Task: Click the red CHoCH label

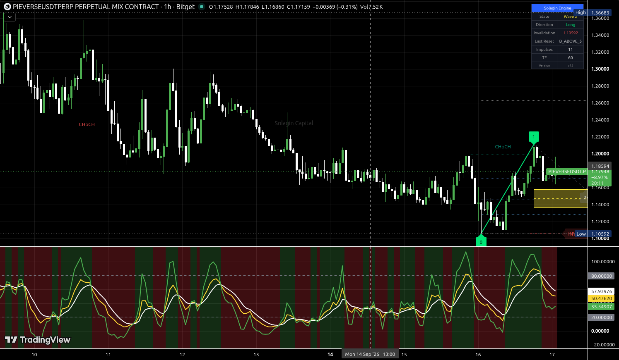Action: [87, 124]
